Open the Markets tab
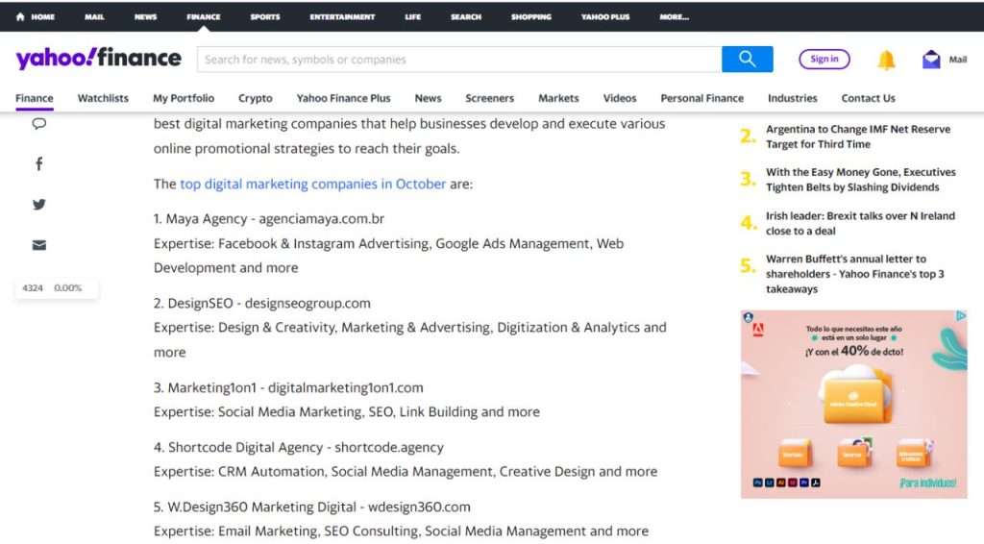 point(558,98)
